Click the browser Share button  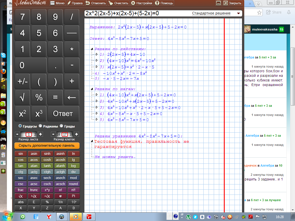click(x=274, y=12)
